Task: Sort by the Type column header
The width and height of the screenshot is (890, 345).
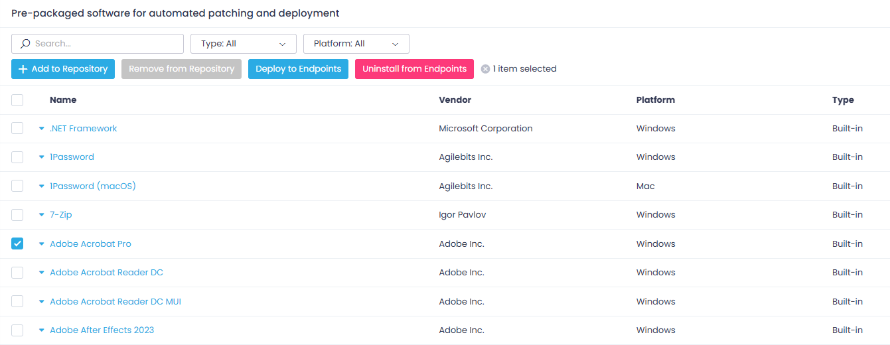Action: (x=843, y=100)
